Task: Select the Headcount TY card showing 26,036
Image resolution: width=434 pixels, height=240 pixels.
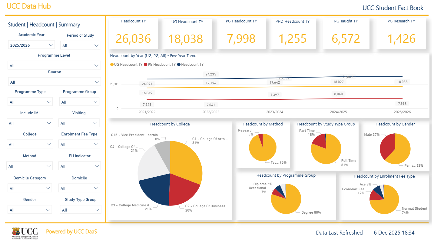Action: point(133,33)
